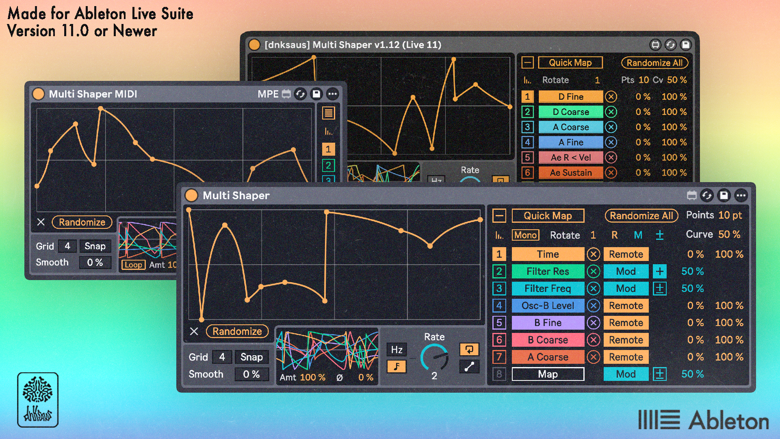Select the note sync rate mode icon
The width and height of the screenshot is (780, 439).
[x=396, y=367]
